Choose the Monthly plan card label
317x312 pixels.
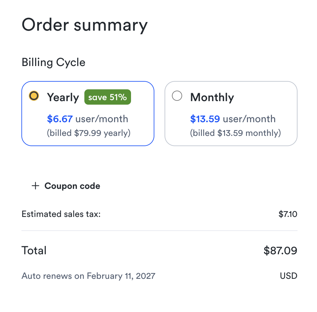pos(212,97)
